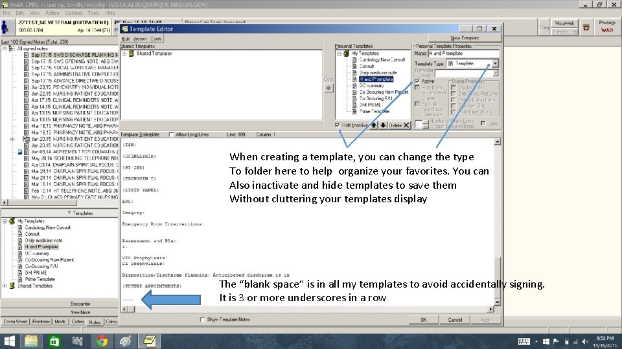Select DC summary in Personal Templates list
Image resolution: width=622 pixels, height=349 pixels.
coord(371,85)
